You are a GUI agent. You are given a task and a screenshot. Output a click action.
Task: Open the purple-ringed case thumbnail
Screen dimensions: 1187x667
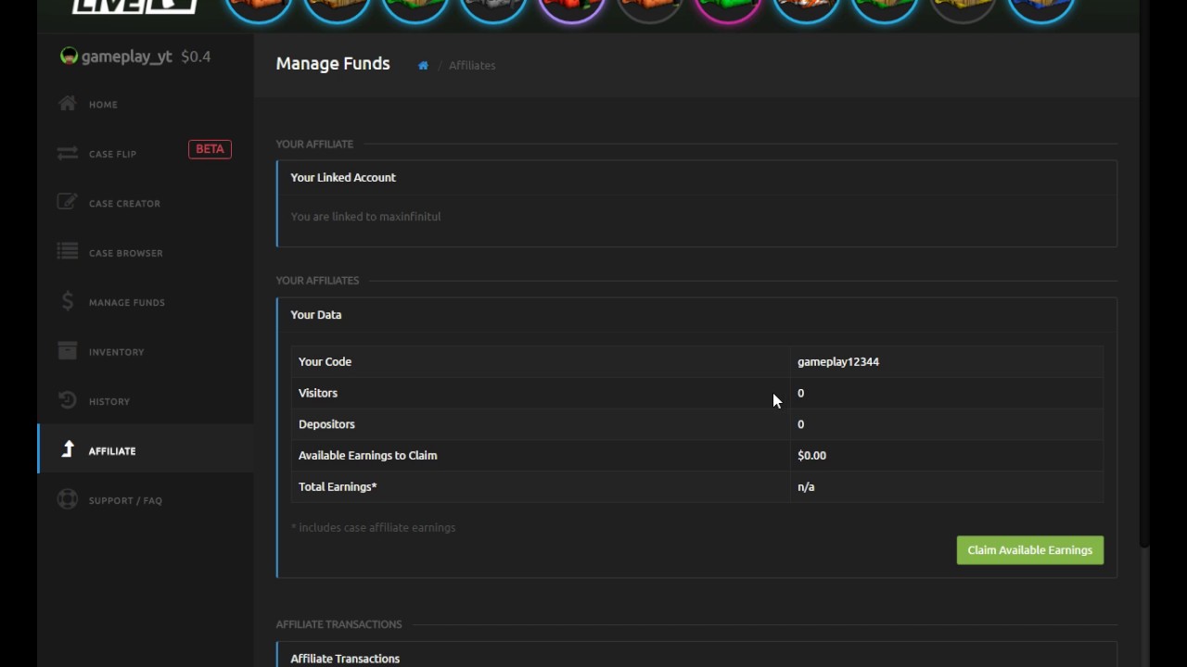[x=572, y=8]
